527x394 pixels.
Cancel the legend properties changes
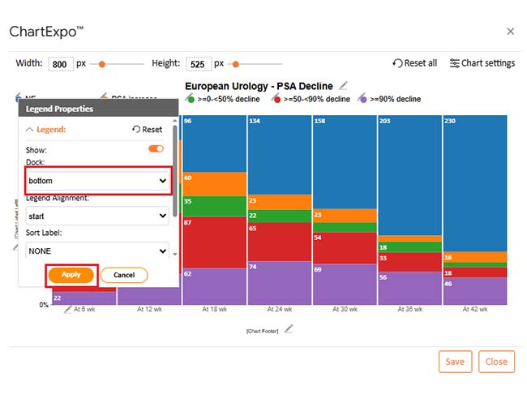click(124, 275)
